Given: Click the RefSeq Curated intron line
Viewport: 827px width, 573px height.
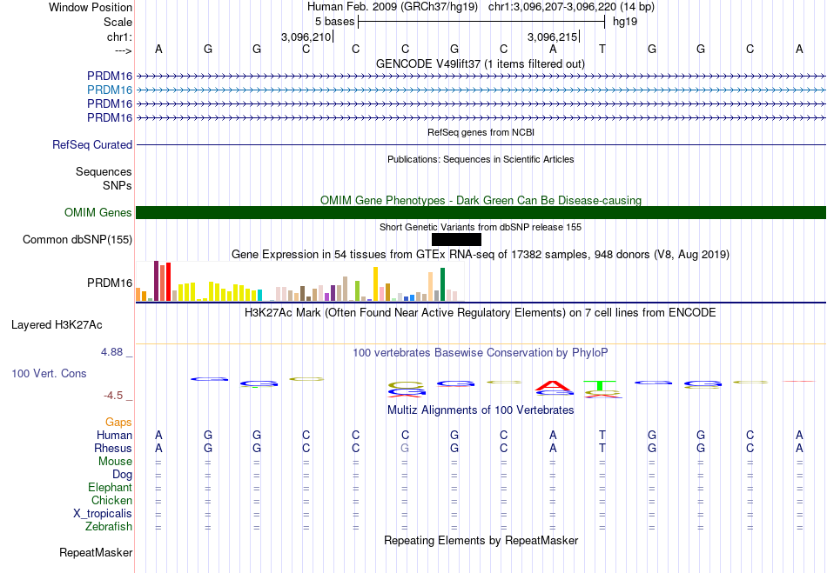Looking at the screenshot, I should 481,145.
